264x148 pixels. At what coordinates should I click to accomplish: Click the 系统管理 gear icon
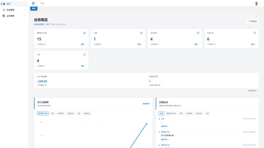coord(4,10)
